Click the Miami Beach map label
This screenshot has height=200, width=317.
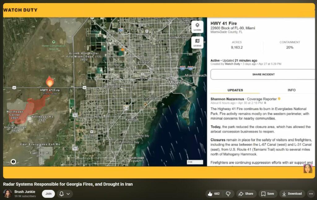tap(196, 75)
